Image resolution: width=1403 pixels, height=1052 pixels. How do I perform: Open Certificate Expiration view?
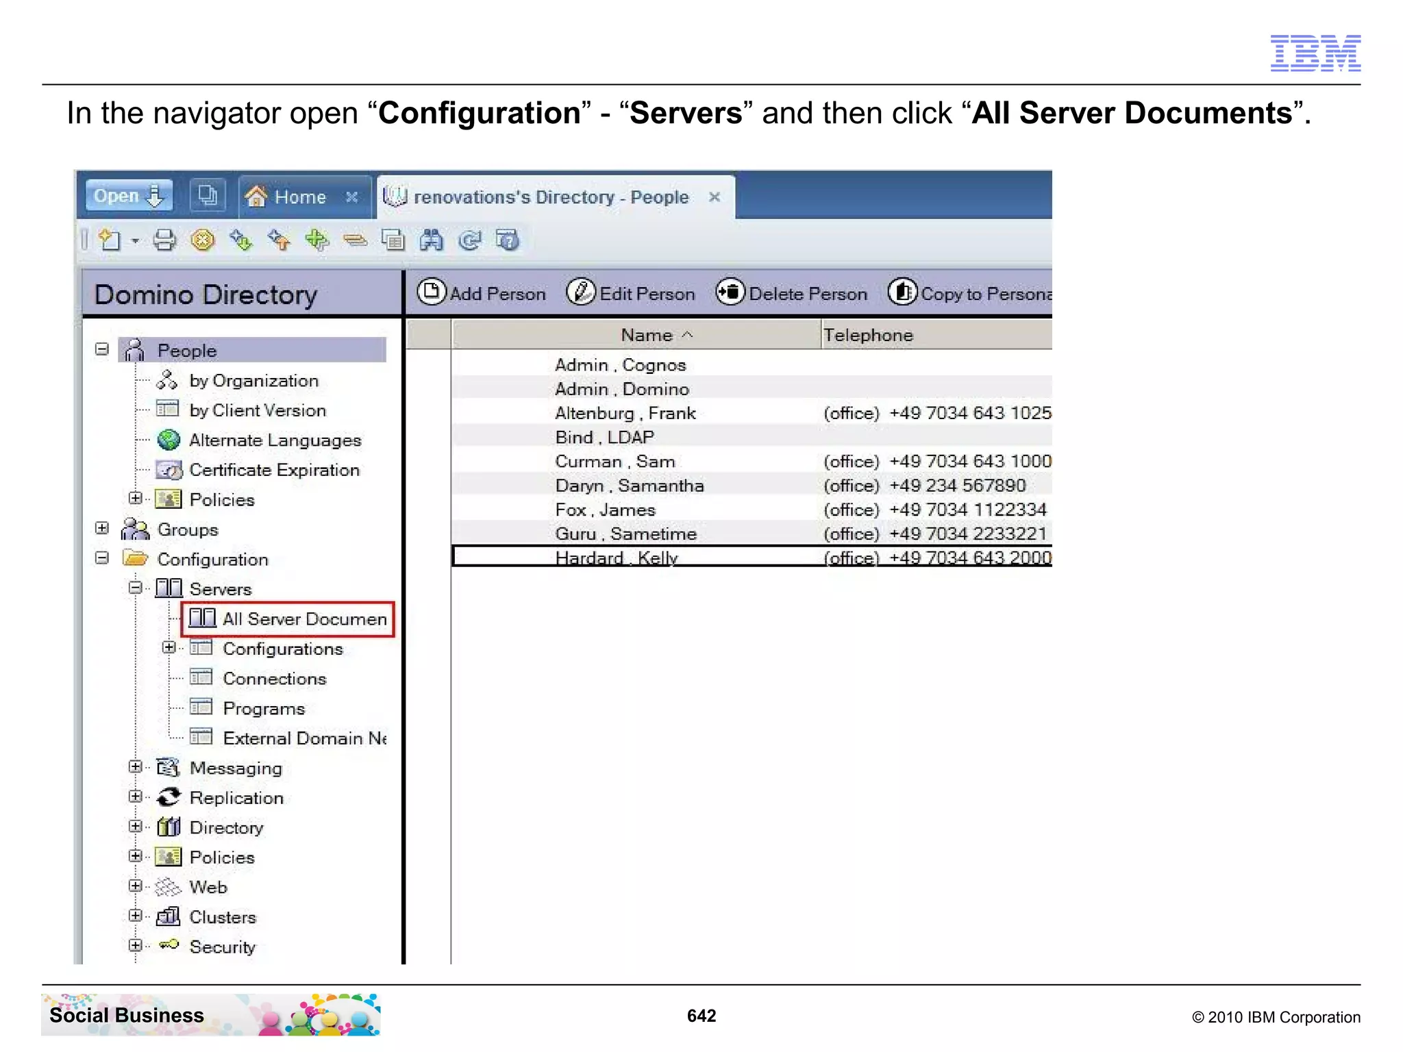pos(274,470)
